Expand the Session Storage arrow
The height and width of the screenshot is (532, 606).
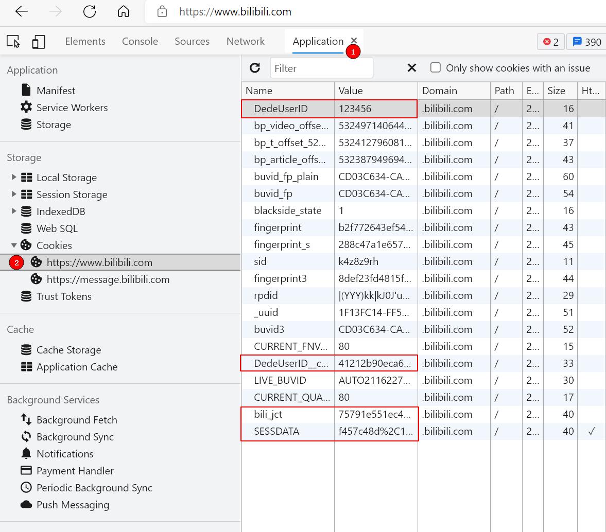pos(13,194)
